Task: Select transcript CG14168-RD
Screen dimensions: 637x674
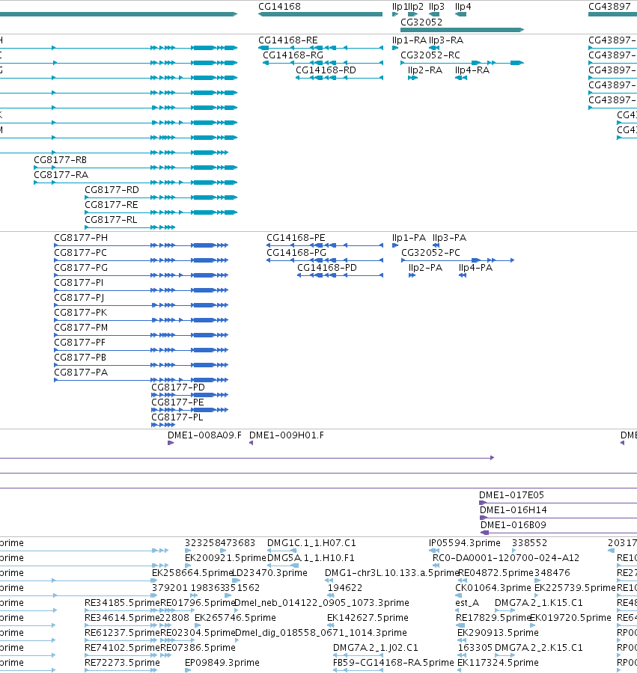Action: click(x=326, y=70)
